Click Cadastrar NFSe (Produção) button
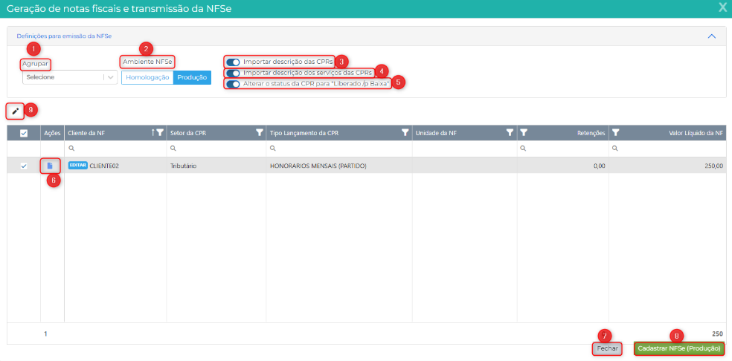This screenshot has width=732, height=361. coord(681,349)
